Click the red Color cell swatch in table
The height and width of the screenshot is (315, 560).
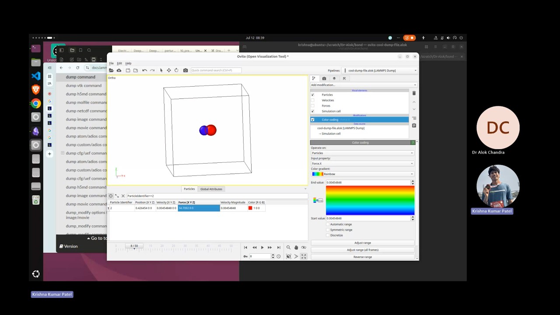(250, 208)
